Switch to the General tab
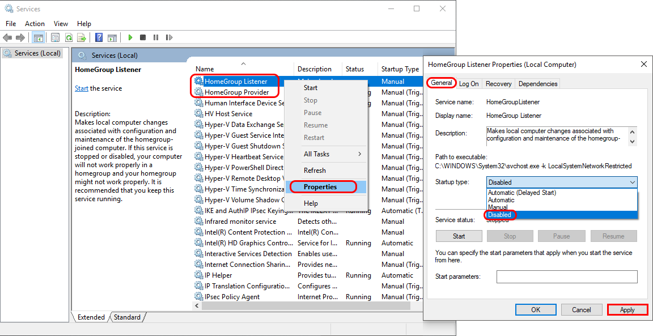The width and height of the screenshot is (653, 336). [x=442, y=83]
